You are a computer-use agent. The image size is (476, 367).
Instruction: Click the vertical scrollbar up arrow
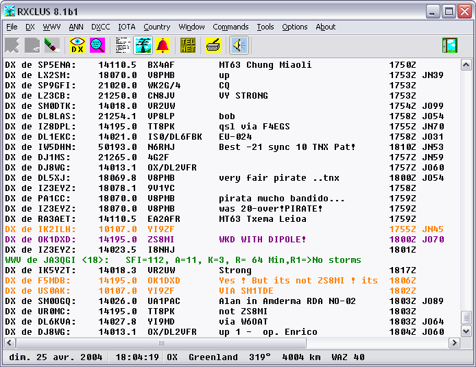466,64
